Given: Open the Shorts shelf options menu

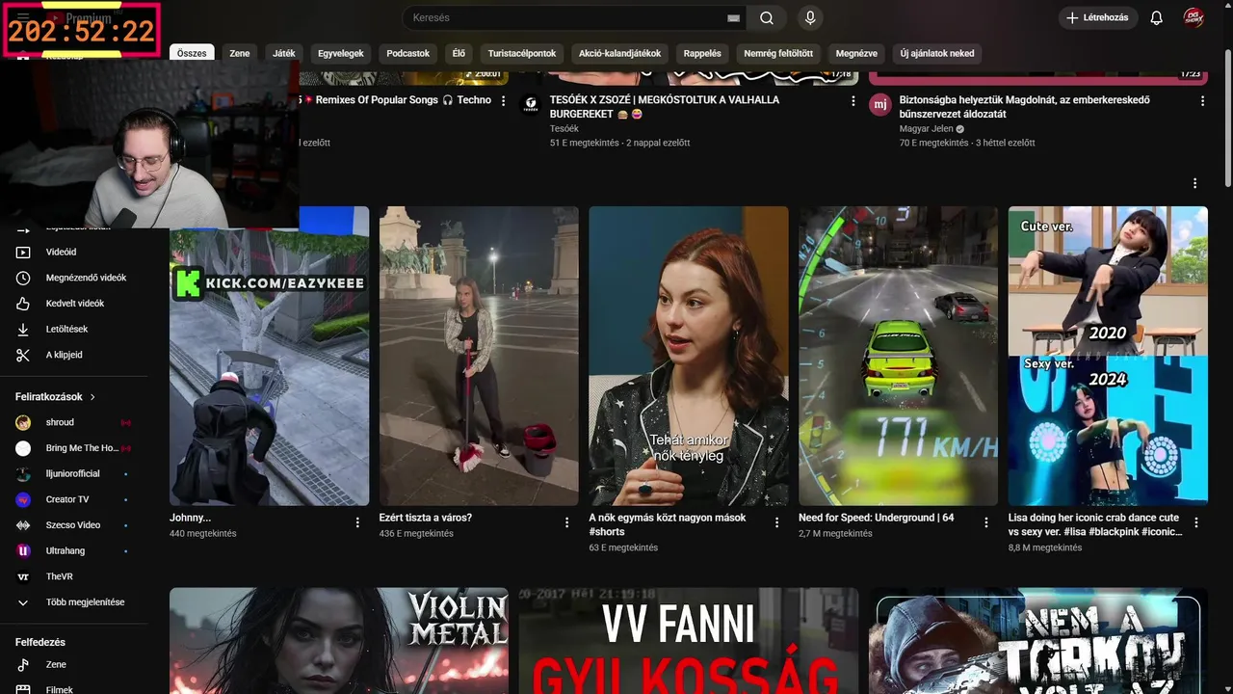Looking at the screenshot, I should (x=1195, y=183).
